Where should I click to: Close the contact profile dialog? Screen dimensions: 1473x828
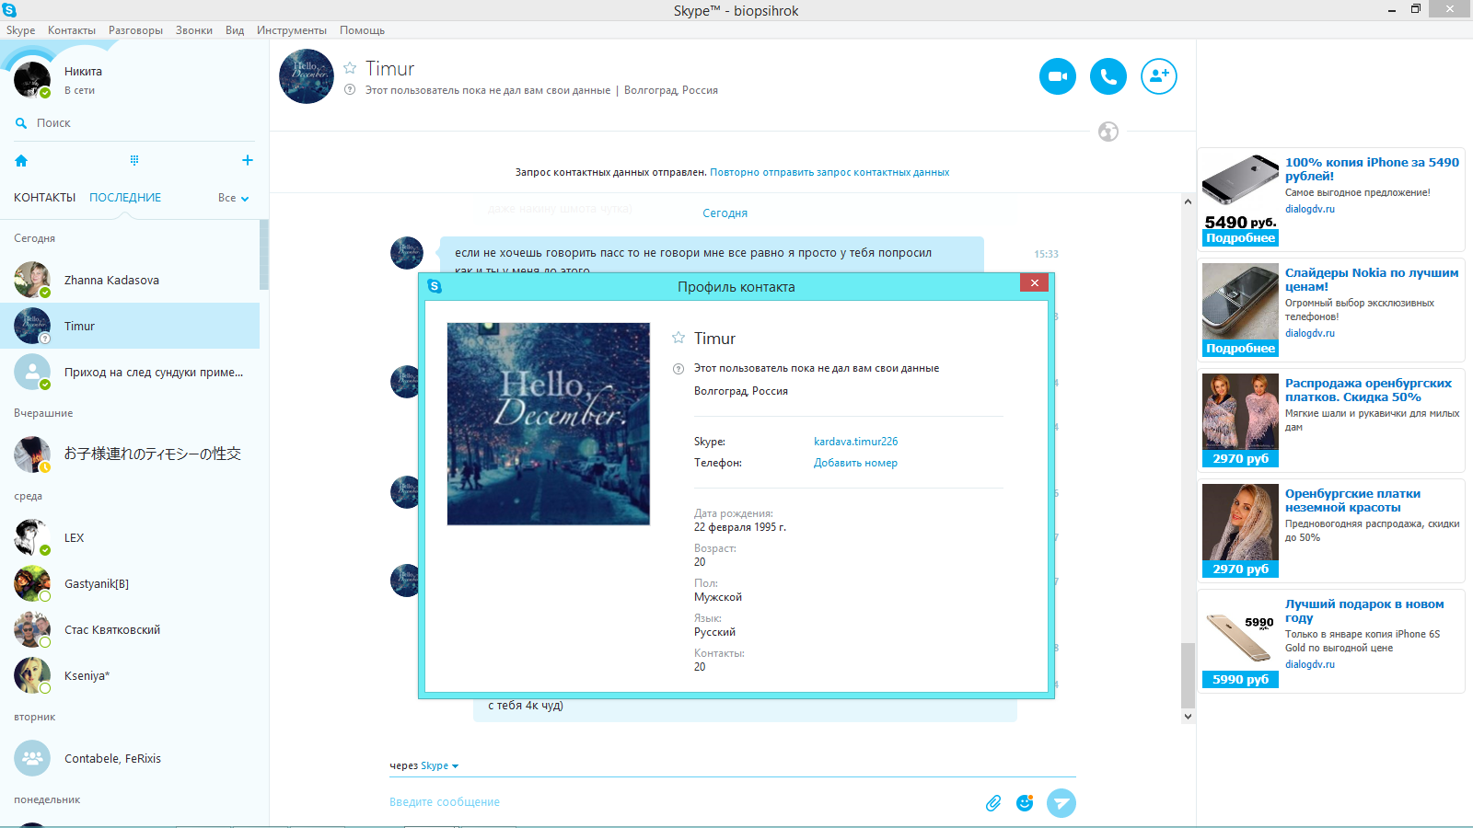coord(1035,283)
